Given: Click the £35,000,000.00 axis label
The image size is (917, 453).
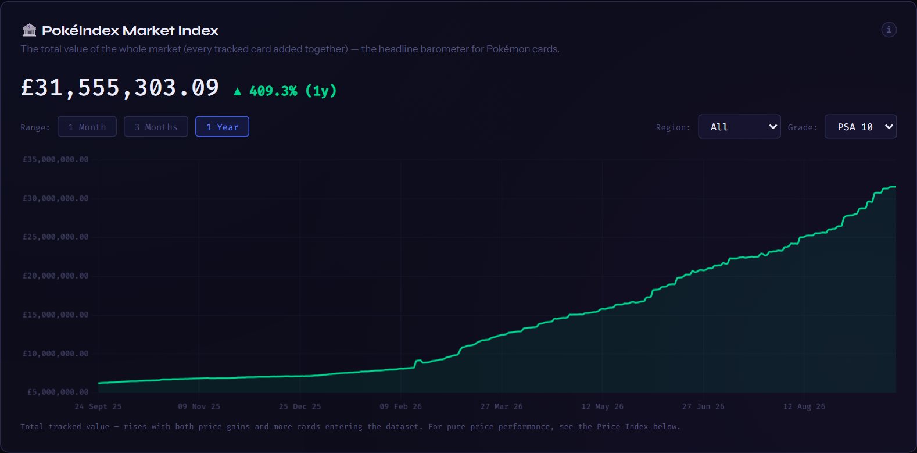Looking at the screenshot, I should [x=56, y=159].
